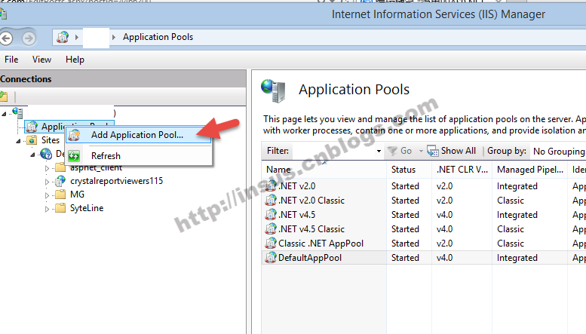Select the .NET v2.0 pool icon
This screenshot has width=586, height=334.
[270, 186]
